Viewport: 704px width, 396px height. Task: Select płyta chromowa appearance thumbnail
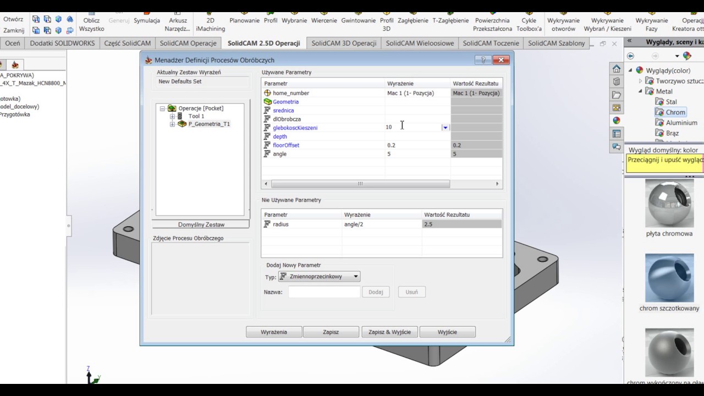pyautogui.click(x=669, y=204)
